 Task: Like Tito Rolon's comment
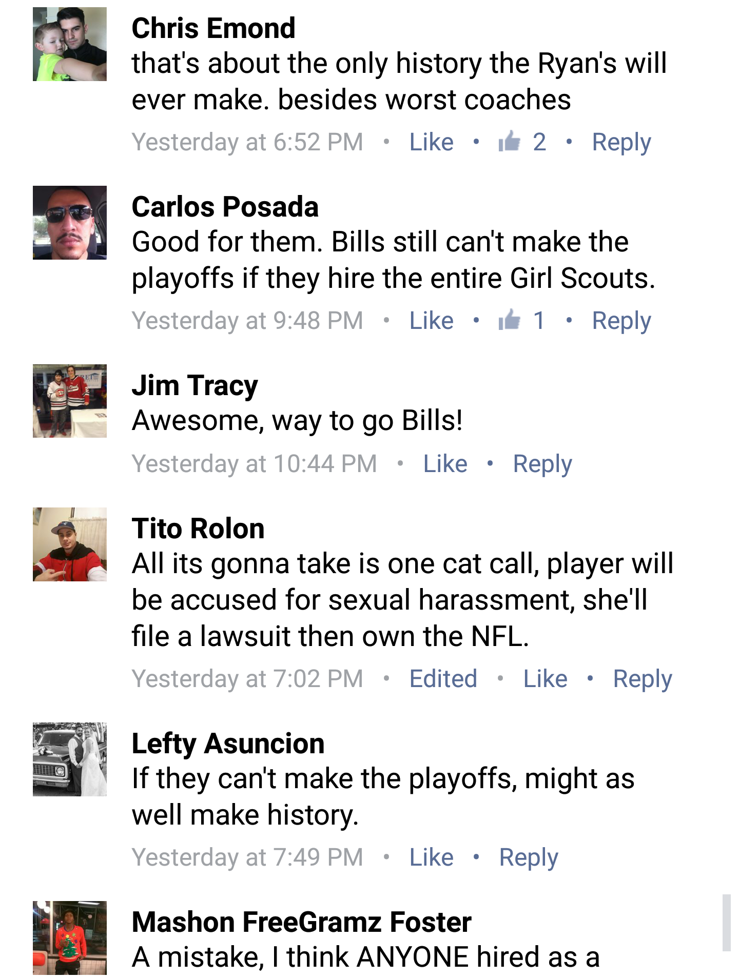[545, 679]
